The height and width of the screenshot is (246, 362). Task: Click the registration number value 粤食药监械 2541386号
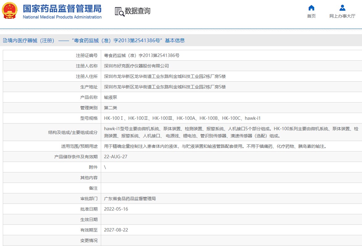pyautogui.click(x=142, y=55)
